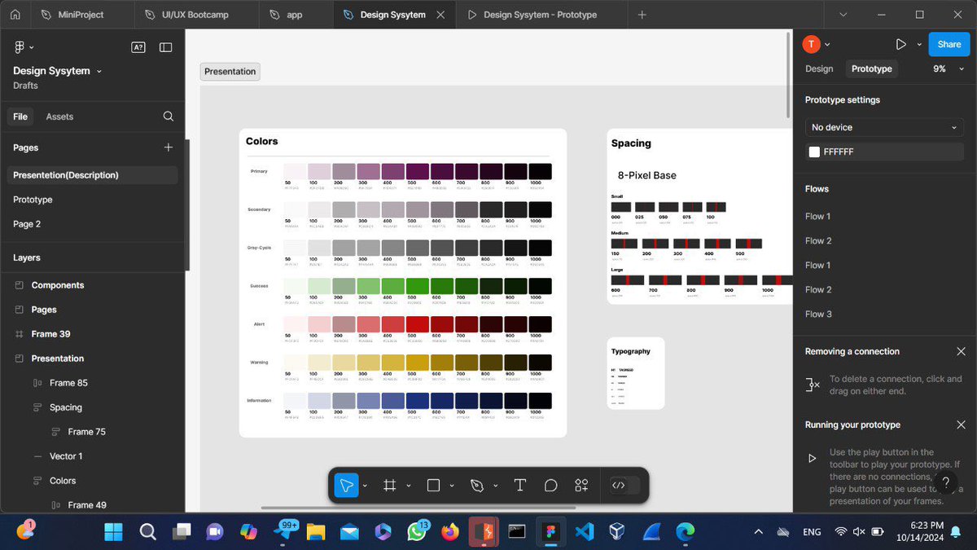977x550 pixels.
Task: Open Move tool options dropdown
Action: tap(365, 486)
